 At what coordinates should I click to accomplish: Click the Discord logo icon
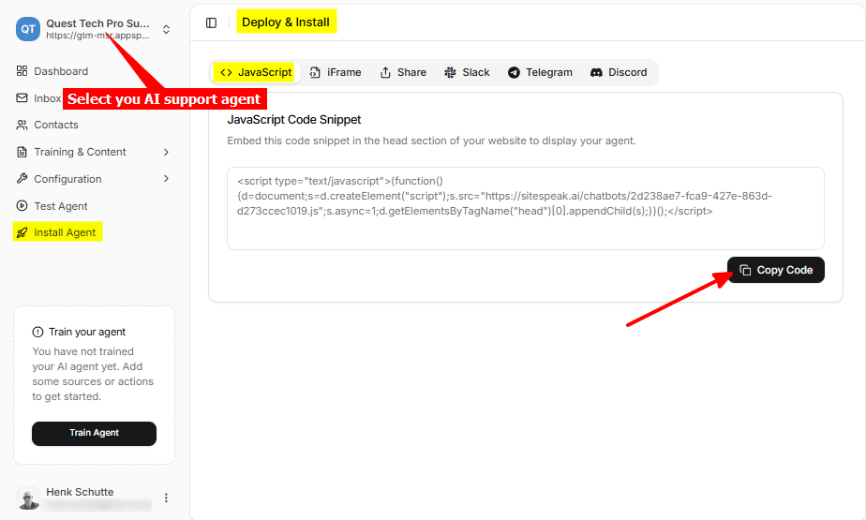click(596, 72)
